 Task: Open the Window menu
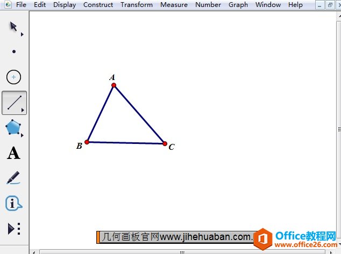pos(268,4)
